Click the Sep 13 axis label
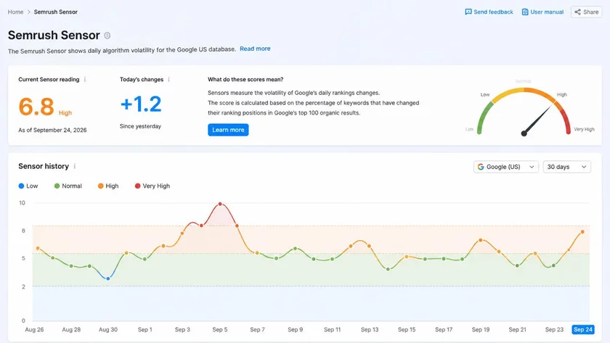Screen dimensions: 610x343 pos(369,329)
